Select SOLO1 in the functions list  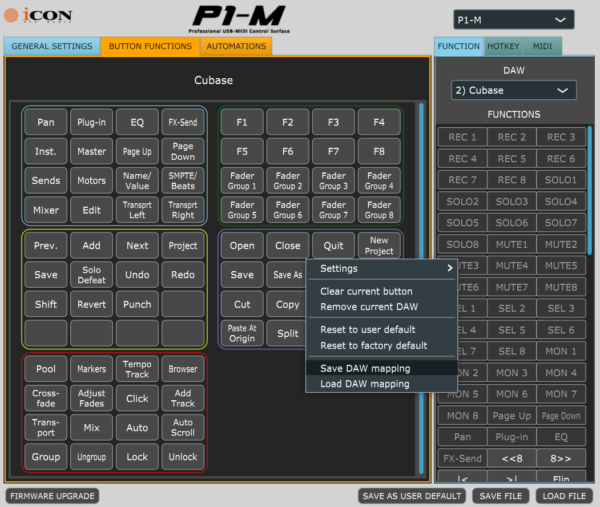pyautogui.click(x=561, y=180)
